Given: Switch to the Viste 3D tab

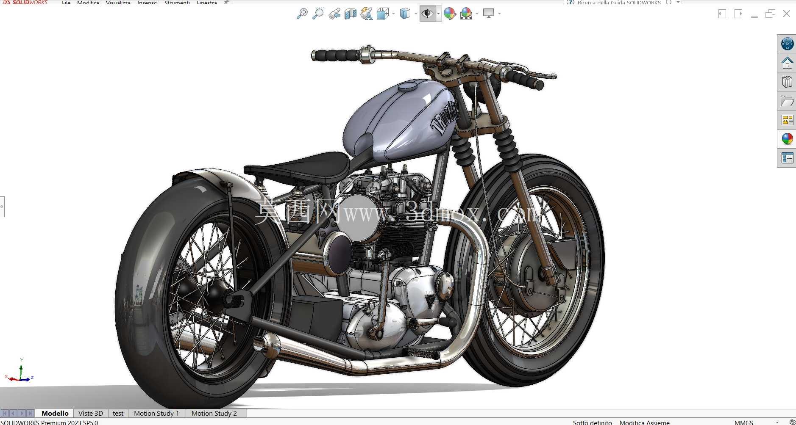Looking at the screenshot, I should pyautogui.click(x=90, y=413).
